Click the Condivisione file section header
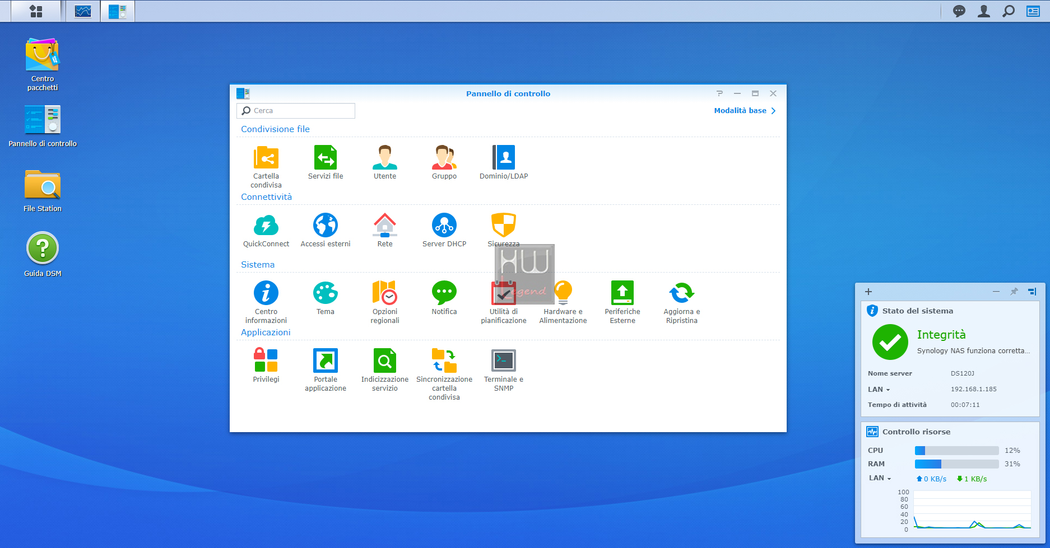Screen dimensions: 1050x548 pyautogui.click(x=275, y=129)
